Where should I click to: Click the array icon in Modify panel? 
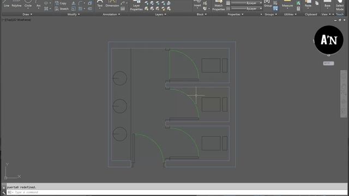(80, 9)
